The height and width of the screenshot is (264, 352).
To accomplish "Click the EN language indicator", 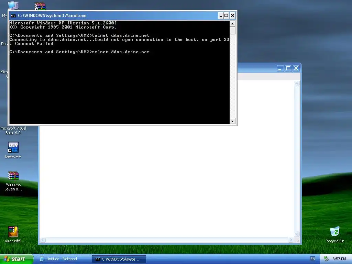I will (x=312, y=259).
